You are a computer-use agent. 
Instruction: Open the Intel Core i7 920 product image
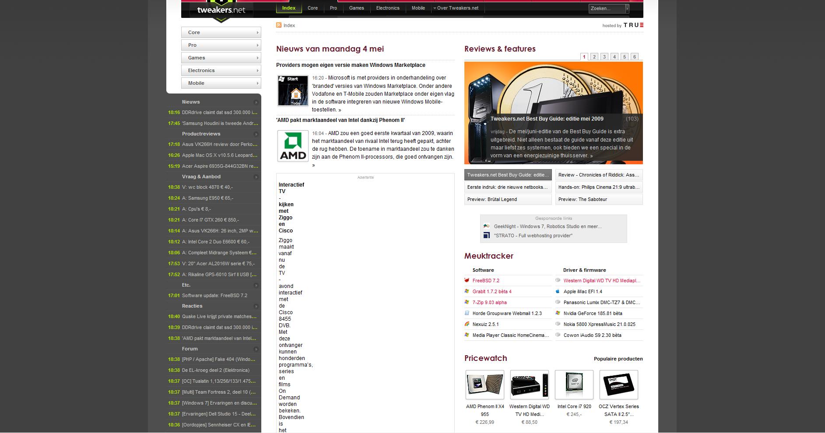574,385
